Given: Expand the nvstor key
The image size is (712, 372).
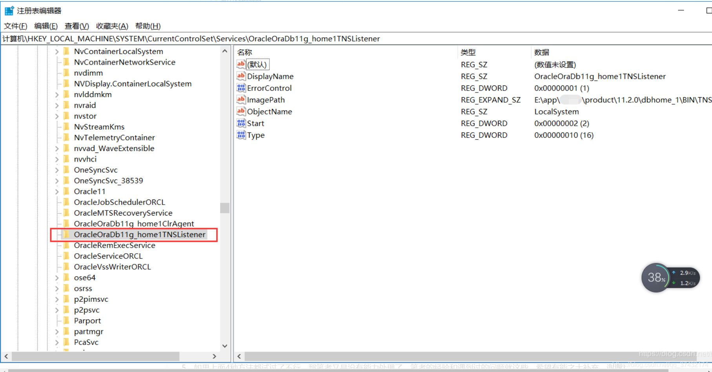Looking at the screenshot, I should pos(56,116).
